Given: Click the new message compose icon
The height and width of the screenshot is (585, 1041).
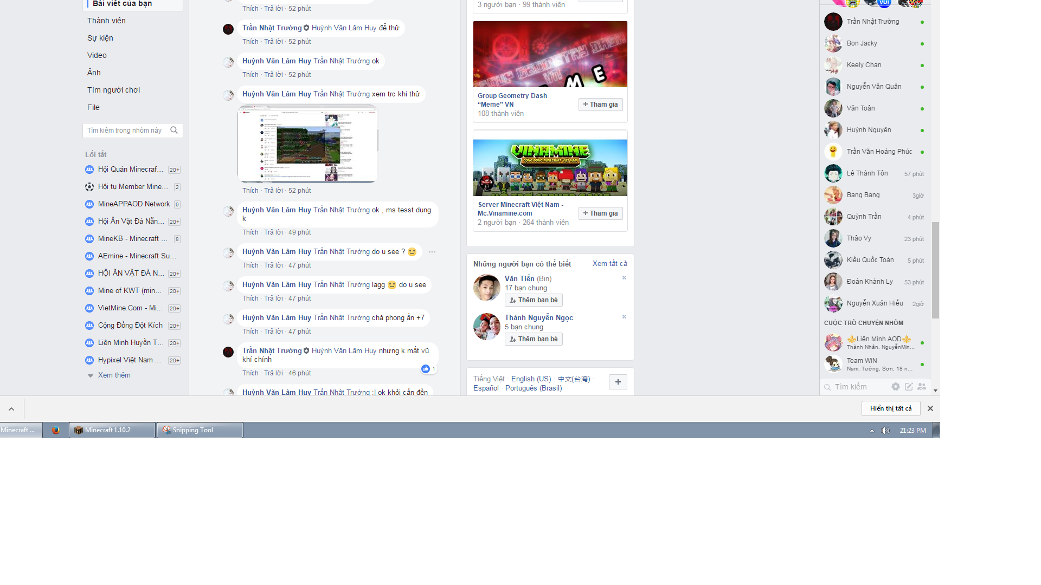Looking at the screenshot, I should 909,387.
